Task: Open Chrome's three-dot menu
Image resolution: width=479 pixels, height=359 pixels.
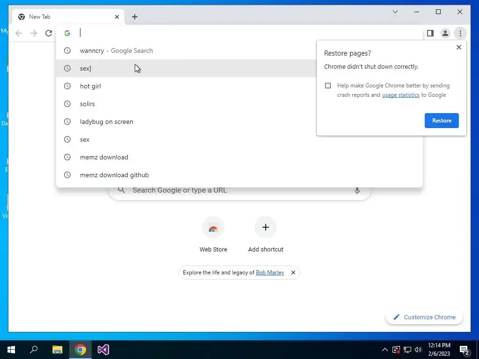Action: (x=460, y=33)
